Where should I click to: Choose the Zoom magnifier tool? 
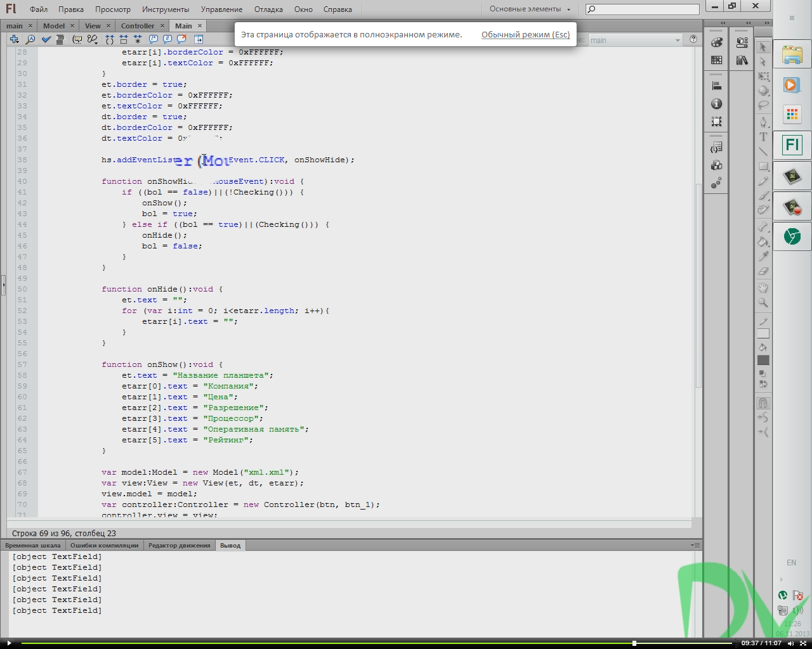[763, 303]
